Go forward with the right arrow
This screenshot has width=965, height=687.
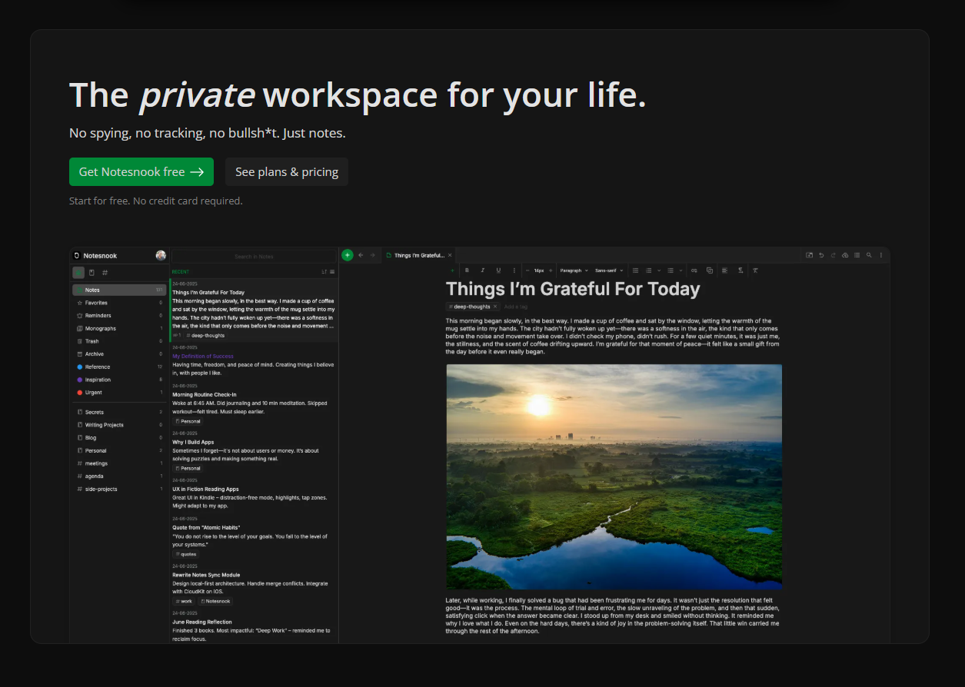point(373,255)
